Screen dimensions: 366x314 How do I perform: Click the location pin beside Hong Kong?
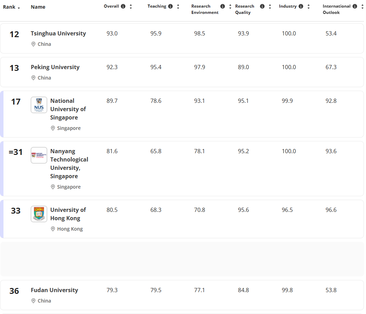pyautogui.click(x=53, y=229)
